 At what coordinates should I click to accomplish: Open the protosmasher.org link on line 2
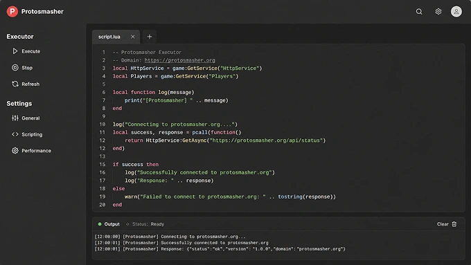[x=179, y=60]
